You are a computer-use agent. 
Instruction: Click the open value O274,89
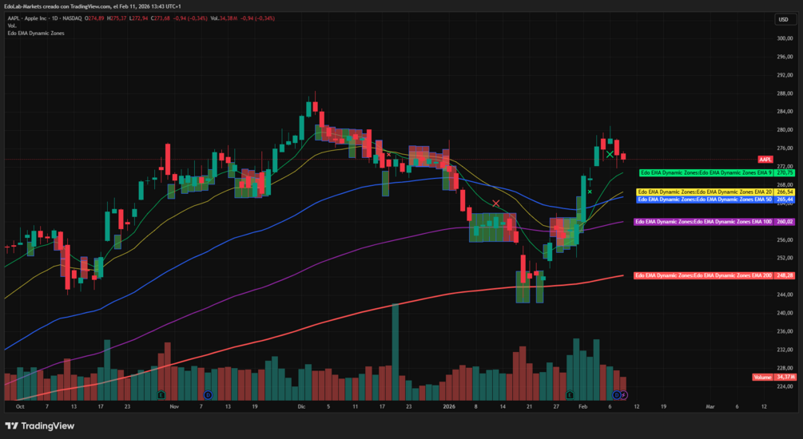click(x=95, y=18)
